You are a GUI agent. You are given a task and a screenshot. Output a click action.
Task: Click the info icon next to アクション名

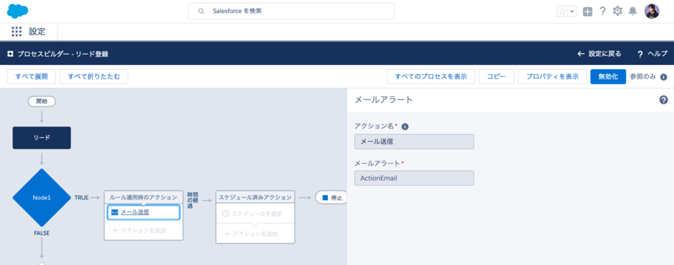click(405, 127)
